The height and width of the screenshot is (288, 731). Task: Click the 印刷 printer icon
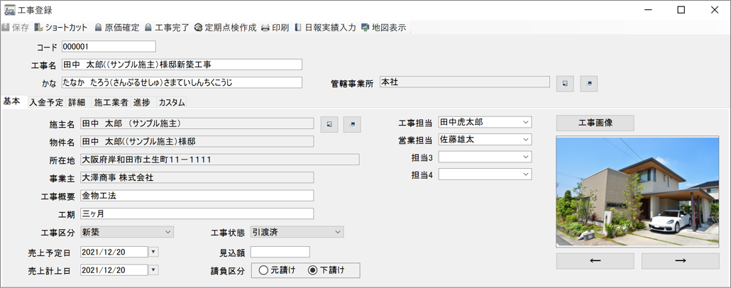click(x=265, y=28)
